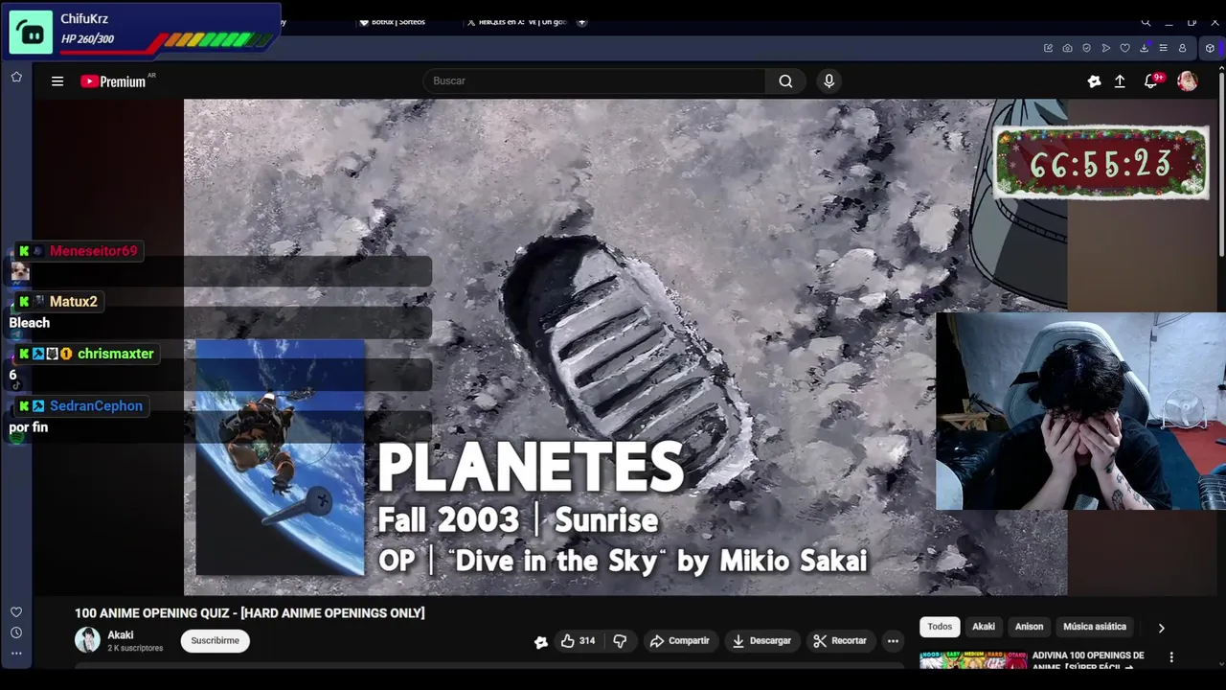
Task: Click chat username Meneseitor69
Action: point(94,251)
